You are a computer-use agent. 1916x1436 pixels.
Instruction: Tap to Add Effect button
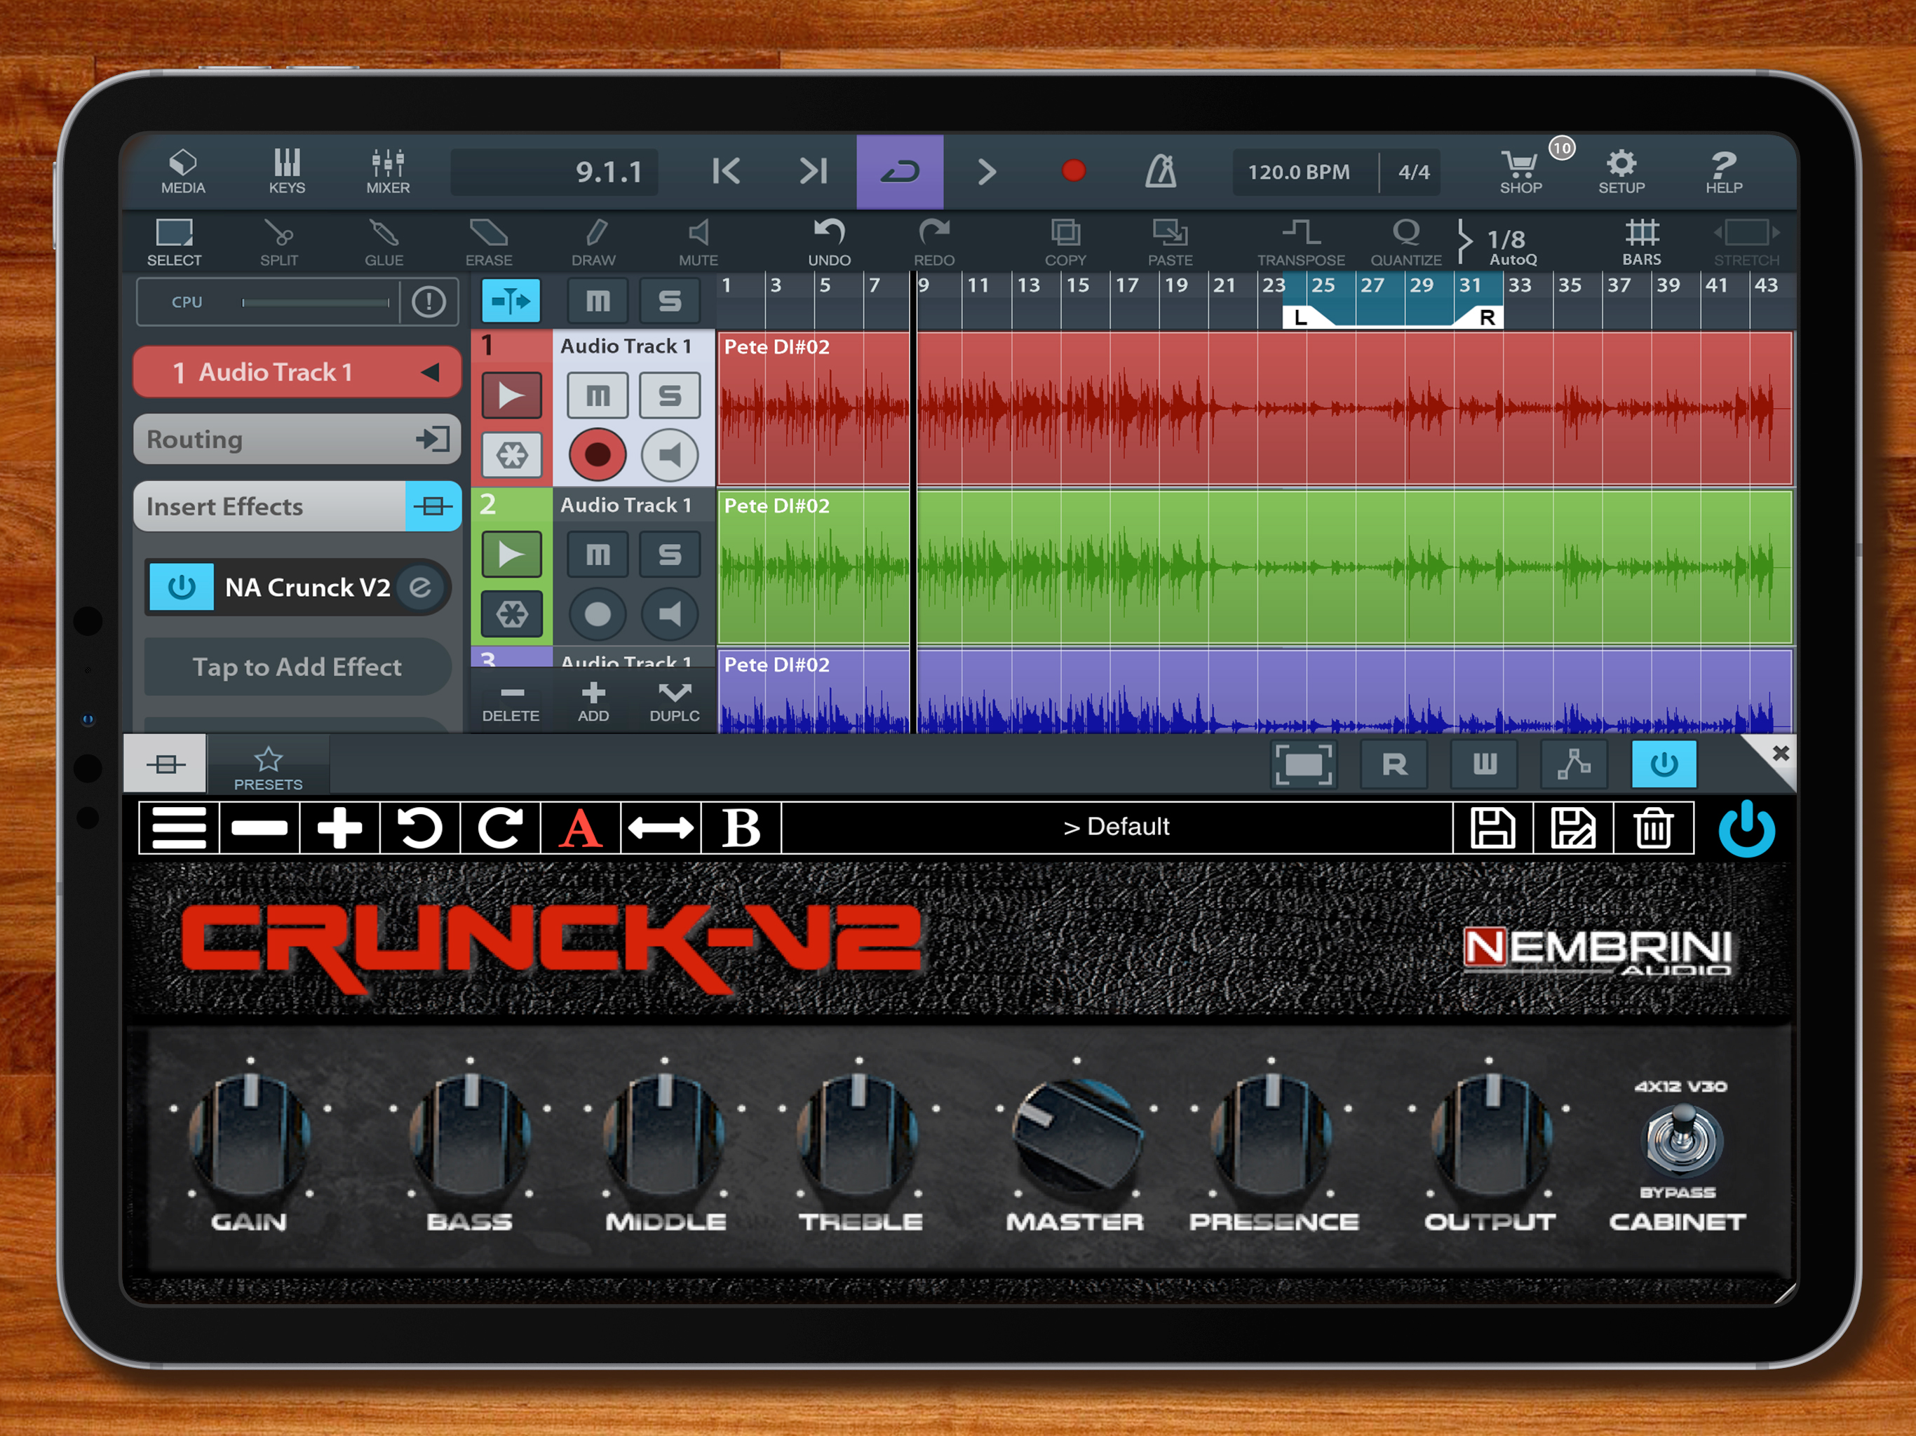[x=297, y=667]
